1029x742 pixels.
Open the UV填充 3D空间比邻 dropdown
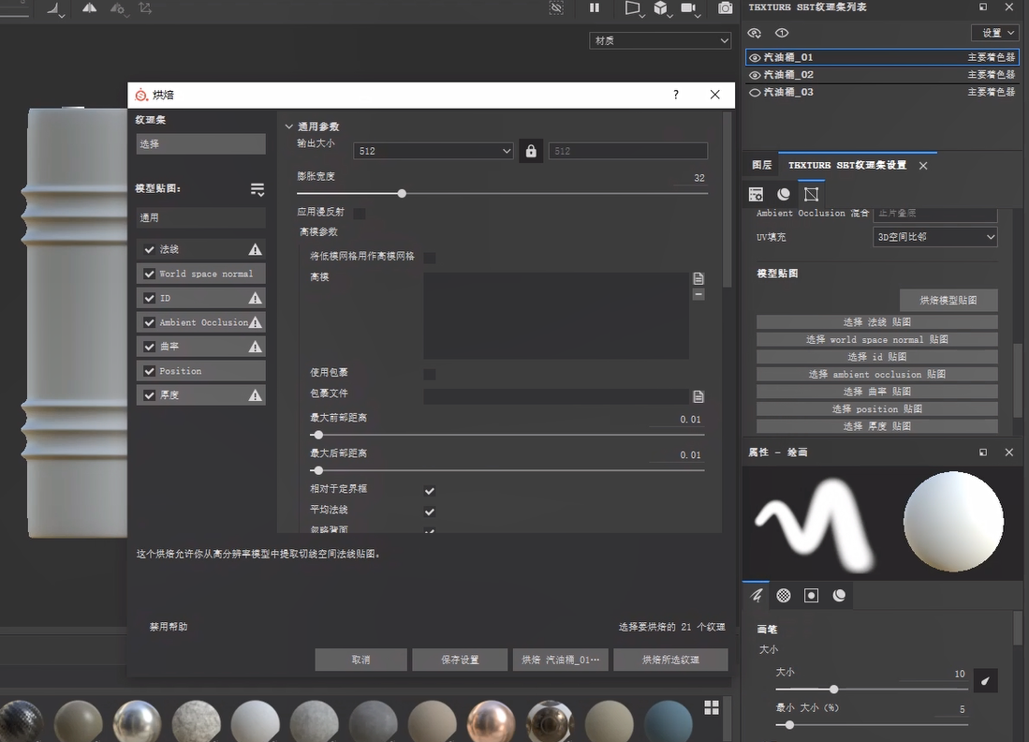click(934, 237)
